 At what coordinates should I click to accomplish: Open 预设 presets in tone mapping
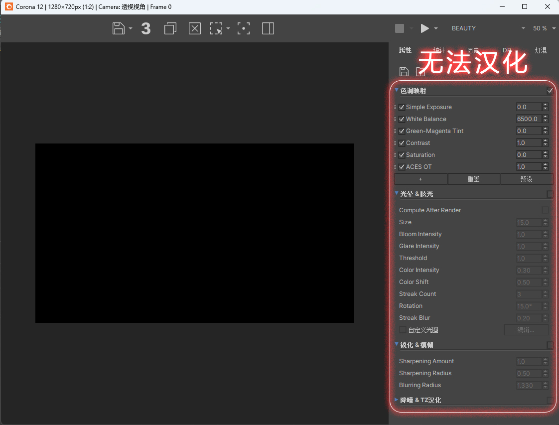(x=527, y=179)
